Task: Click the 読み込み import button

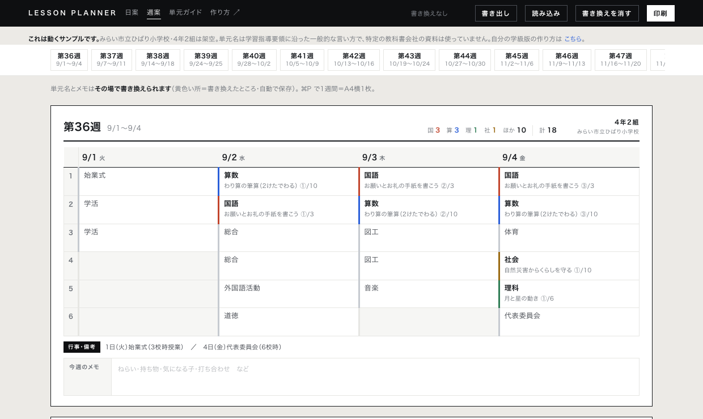Action: [546, 13]
